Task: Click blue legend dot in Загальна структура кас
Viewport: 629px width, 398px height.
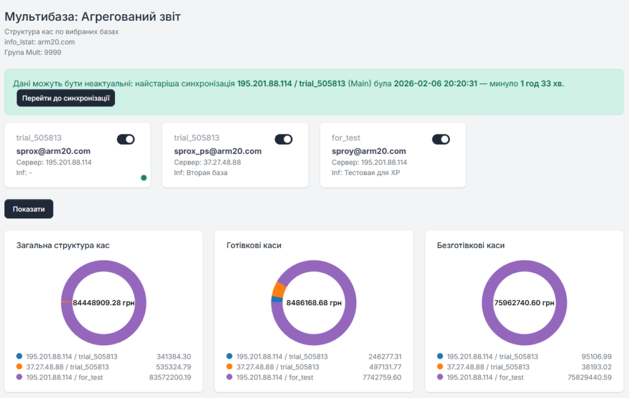Action: (20, 356)
